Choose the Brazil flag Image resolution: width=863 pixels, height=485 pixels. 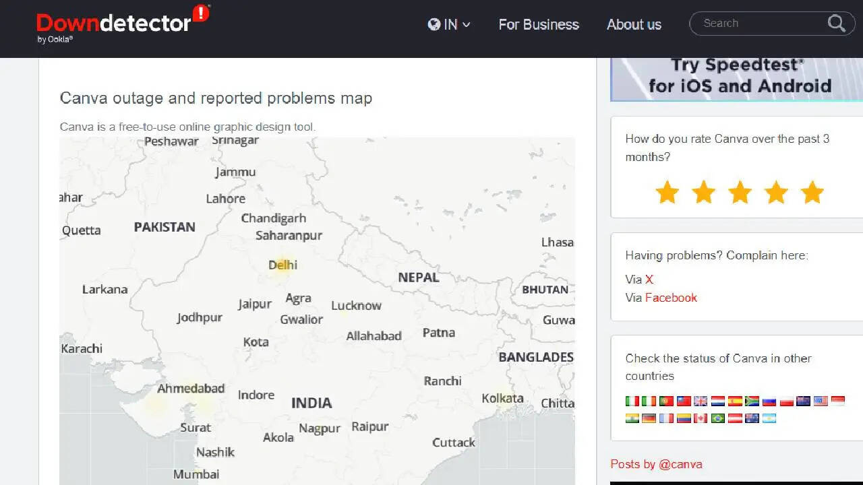[717, 418]
